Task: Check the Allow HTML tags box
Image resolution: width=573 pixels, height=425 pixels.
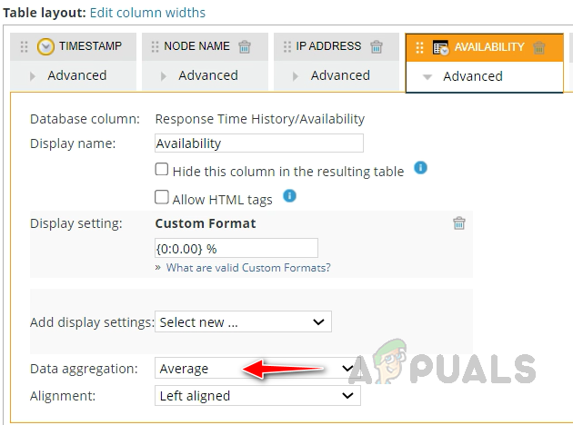Action: [x=162, y=196]
